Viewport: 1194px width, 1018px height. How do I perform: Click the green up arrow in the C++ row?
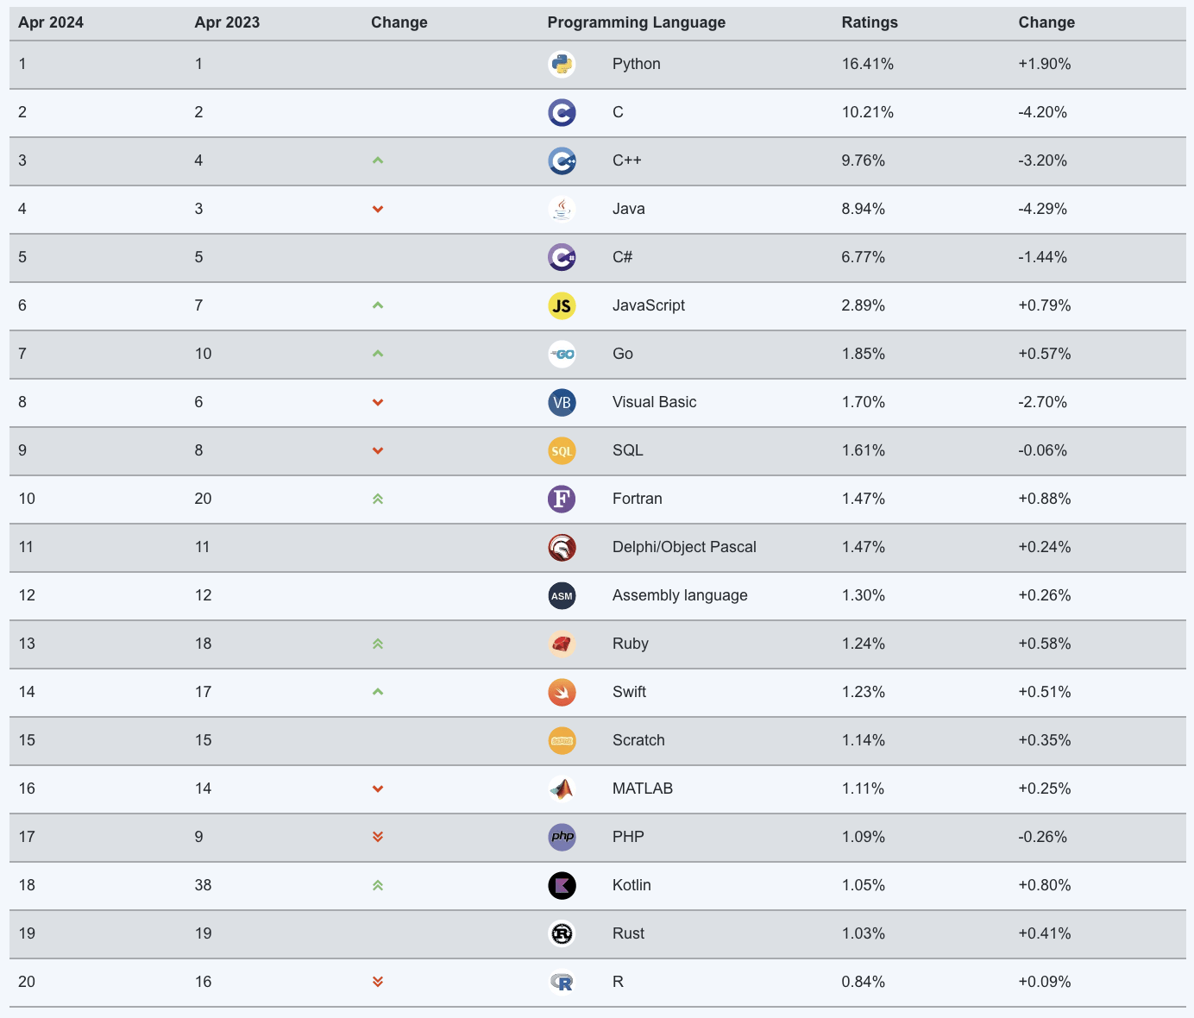(378, 160)
